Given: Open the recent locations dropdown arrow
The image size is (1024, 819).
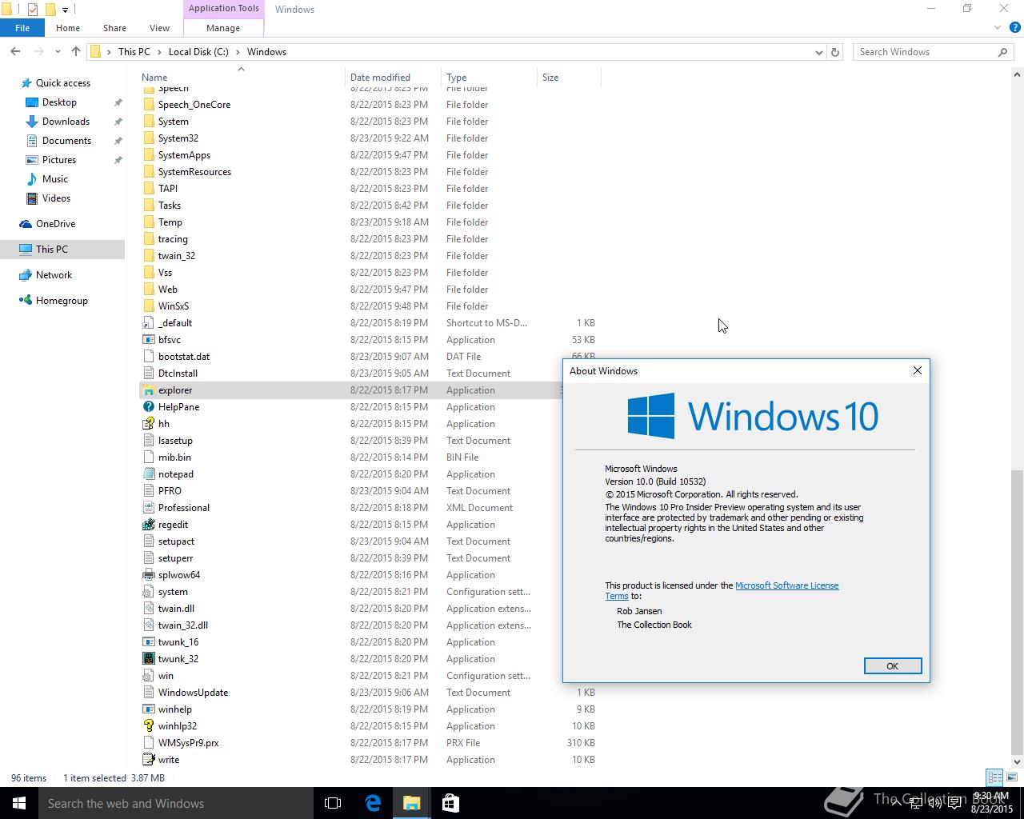Looking at the screenshot, I should [x=58, y=52].
